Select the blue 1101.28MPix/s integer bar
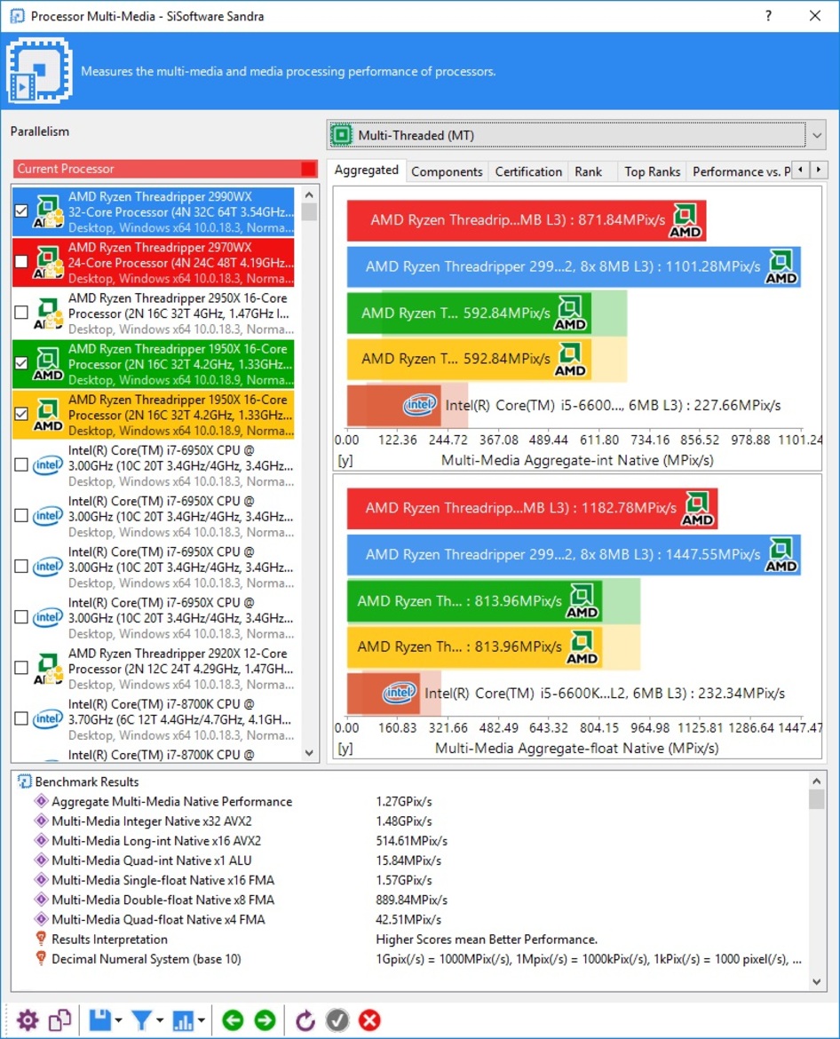 (x=574, y=267)
